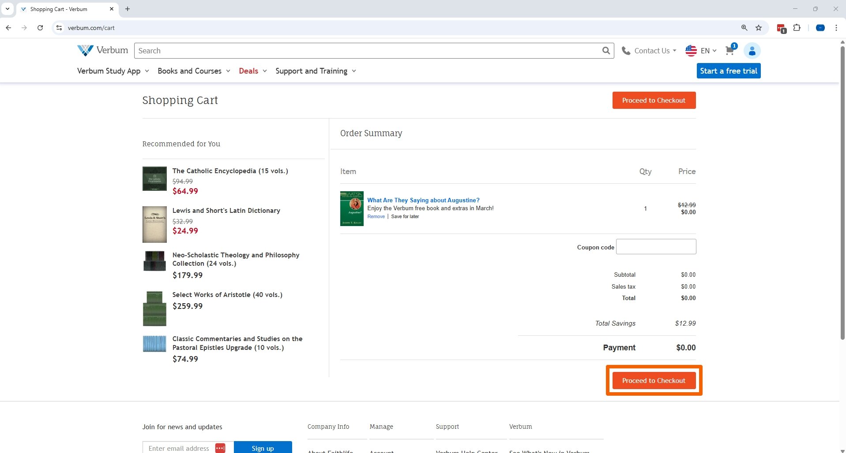Click the Search input box
846x453 pixels.
367,51
